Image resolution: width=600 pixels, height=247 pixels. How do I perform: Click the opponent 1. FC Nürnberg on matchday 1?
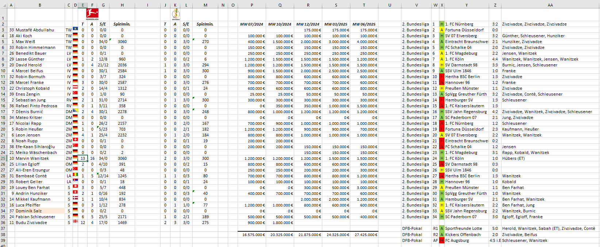click(x=459, y=24)
